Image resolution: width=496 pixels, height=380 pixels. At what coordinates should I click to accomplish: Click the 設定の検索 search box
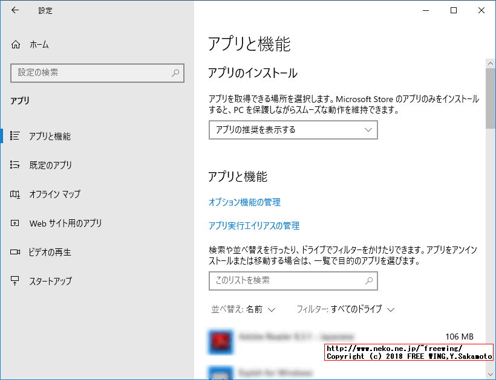pos(97,73)
